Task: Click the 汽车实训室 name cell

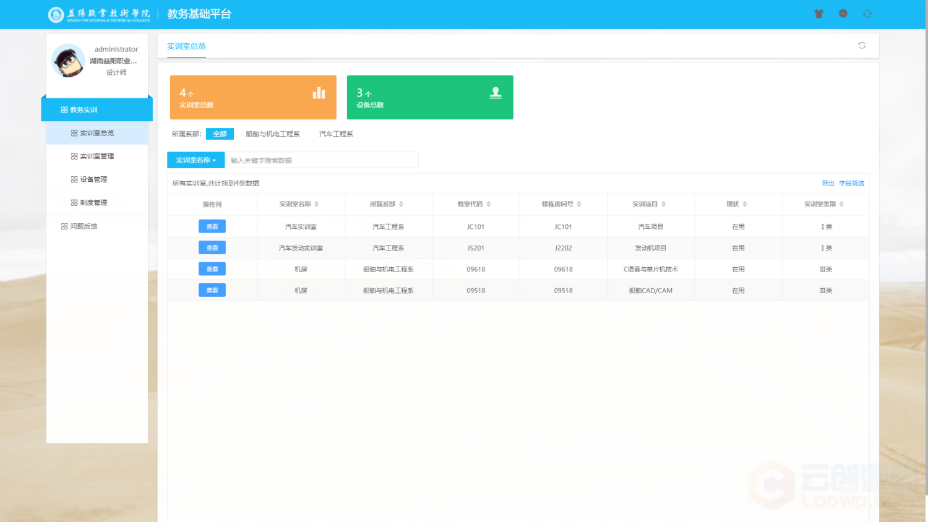Action: tap(301, 227)
